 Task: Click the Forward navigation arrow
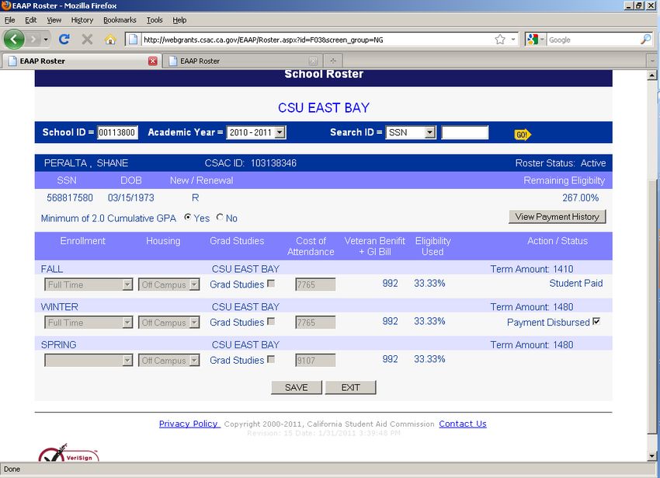[x=33, y=40]
